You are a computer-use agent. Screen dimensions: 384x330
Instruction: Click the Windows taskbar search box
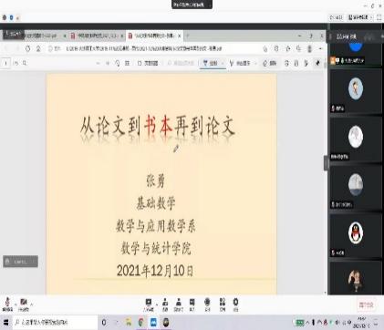pos(55,322)
